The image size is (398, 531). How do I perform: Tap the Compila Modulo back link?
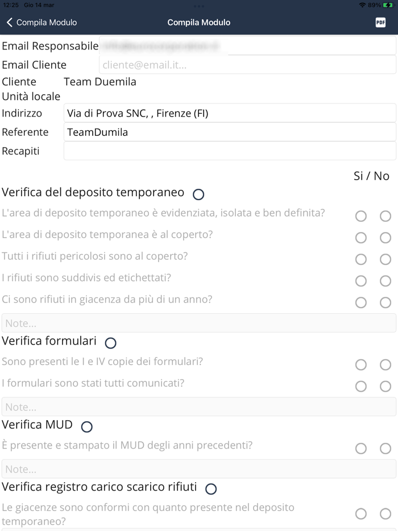45,22
